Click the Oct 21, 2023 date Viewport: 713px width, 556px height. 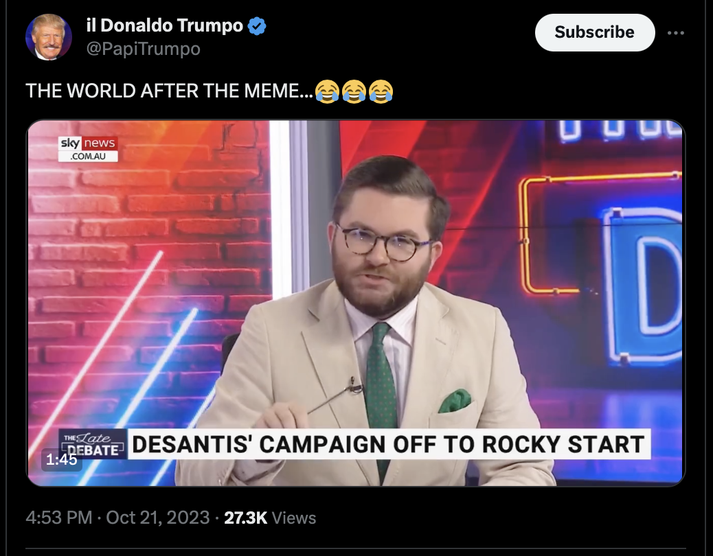click(158, 518)
